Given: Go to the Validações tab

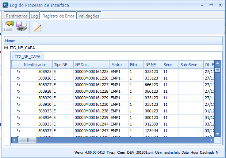Looking at the screenshot, I should [x=89, y=16].
